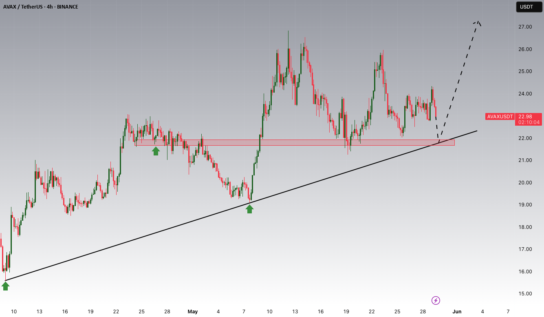Image resolution: width=544 pixels, height=317 pixels.
Task: Click the 15.00 price axis label
Action: click(525, 294)
